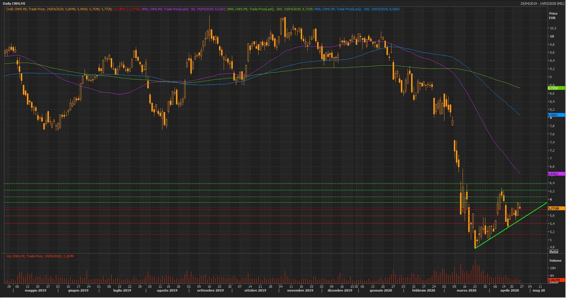Click the Vol volume legend text
The height and width of the screenshot is (298, 566).
tap(40, 256)
